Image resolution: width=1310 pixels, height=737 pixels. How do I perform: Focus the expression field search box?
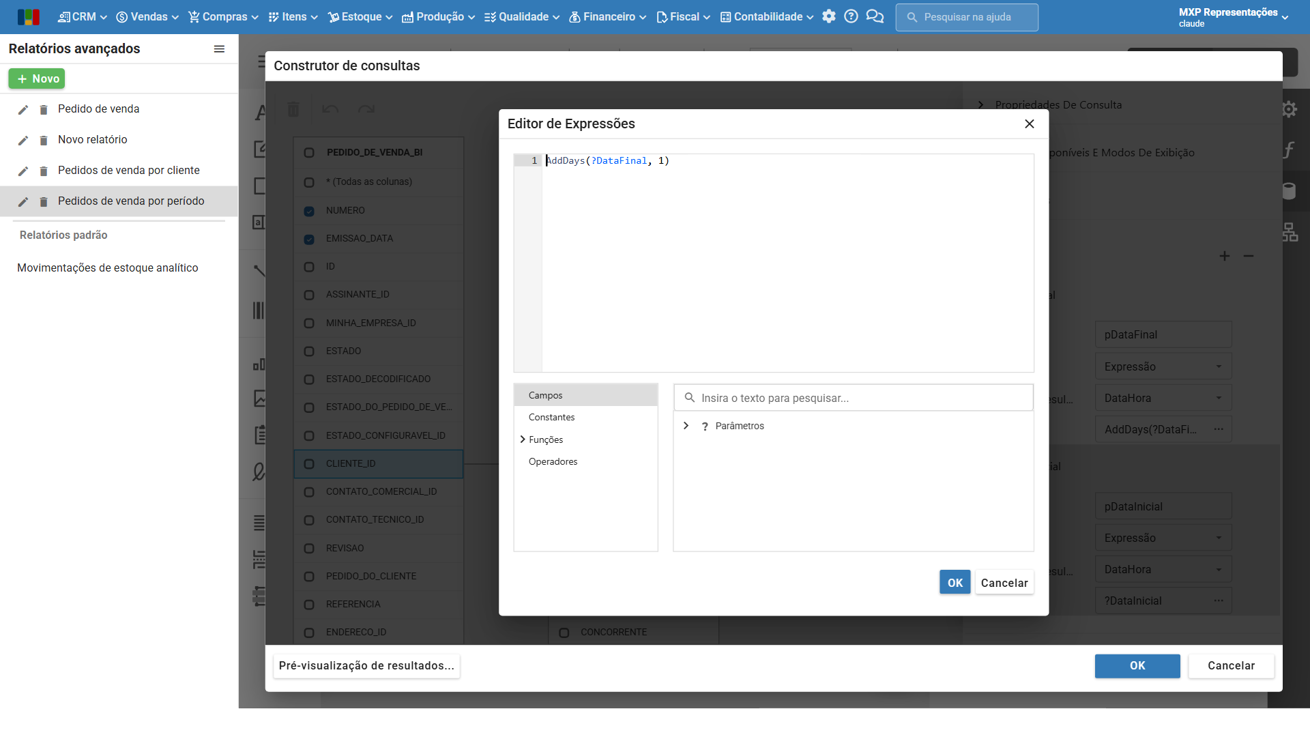coord(854,398)
